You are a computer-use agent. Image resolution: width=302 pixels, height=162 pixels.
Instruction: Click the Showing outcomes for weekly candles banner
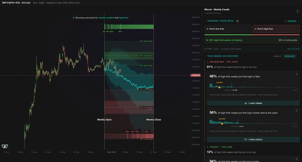point(101,18)
